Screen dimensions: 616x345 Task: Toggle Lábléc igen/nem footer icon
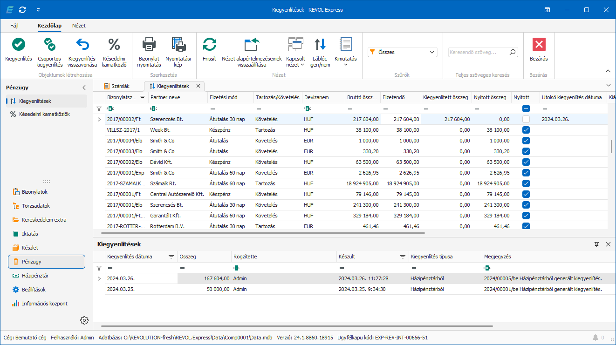click(320, 45)
